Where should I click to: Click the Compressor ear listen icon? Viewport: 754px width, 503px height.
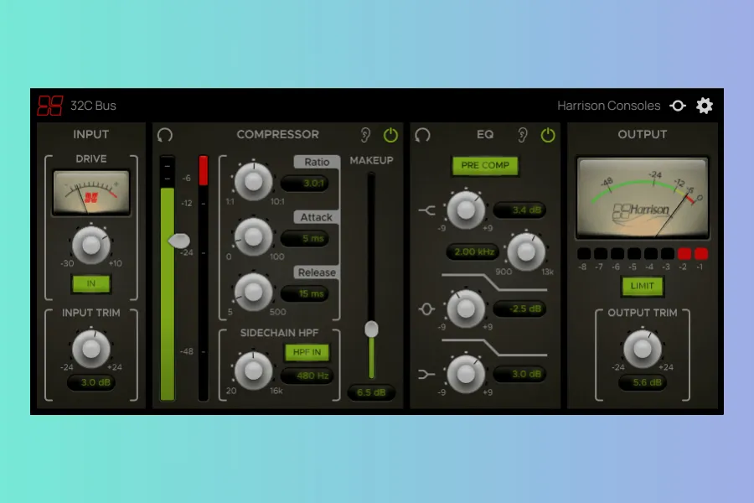pyautogui.click(x=365, y=135)
